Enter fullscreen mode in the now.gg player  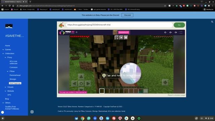coord(181,32)
